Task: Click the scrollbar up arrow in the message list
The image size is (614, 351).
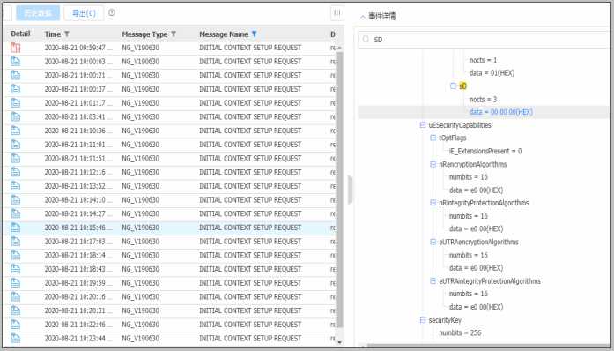Action: point(339,48)
